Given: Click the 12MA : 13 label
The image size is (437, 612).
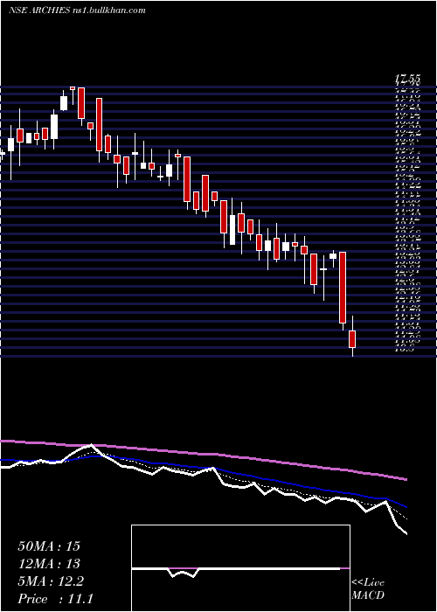Looking at the screenshot, I should pos(49,564).
